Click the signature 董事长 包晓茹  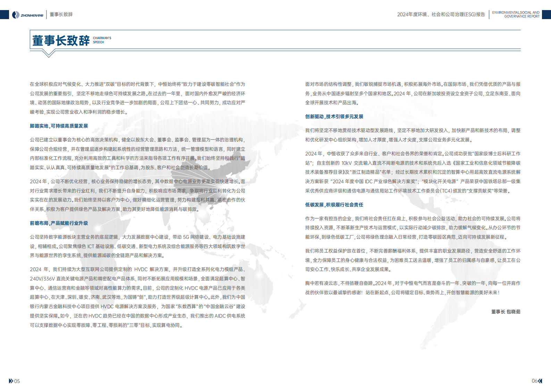click(x=506, y=312)
